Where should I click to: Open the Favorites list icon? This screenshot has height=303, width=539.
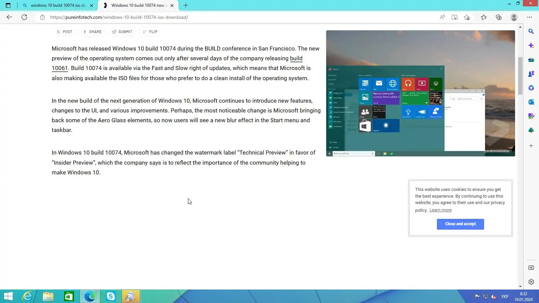[484, 17]
